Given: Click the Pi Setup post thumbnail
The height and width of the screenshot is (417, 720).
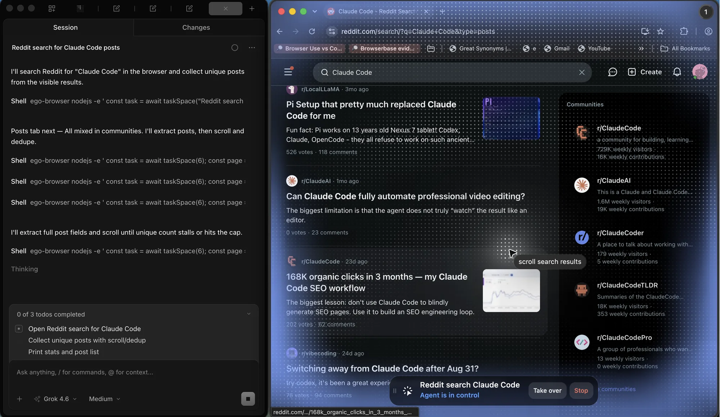Looking at the screenshot, I should tap(511, 118).
